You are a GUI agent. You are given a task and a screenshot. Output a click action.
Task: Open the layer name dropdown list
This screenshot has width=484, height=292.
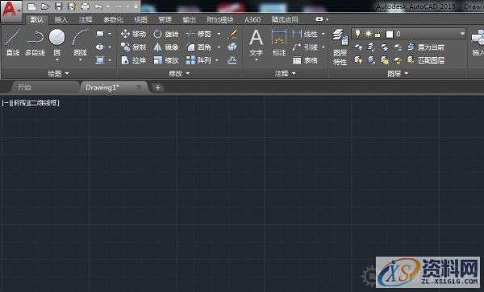coord(462,34)
